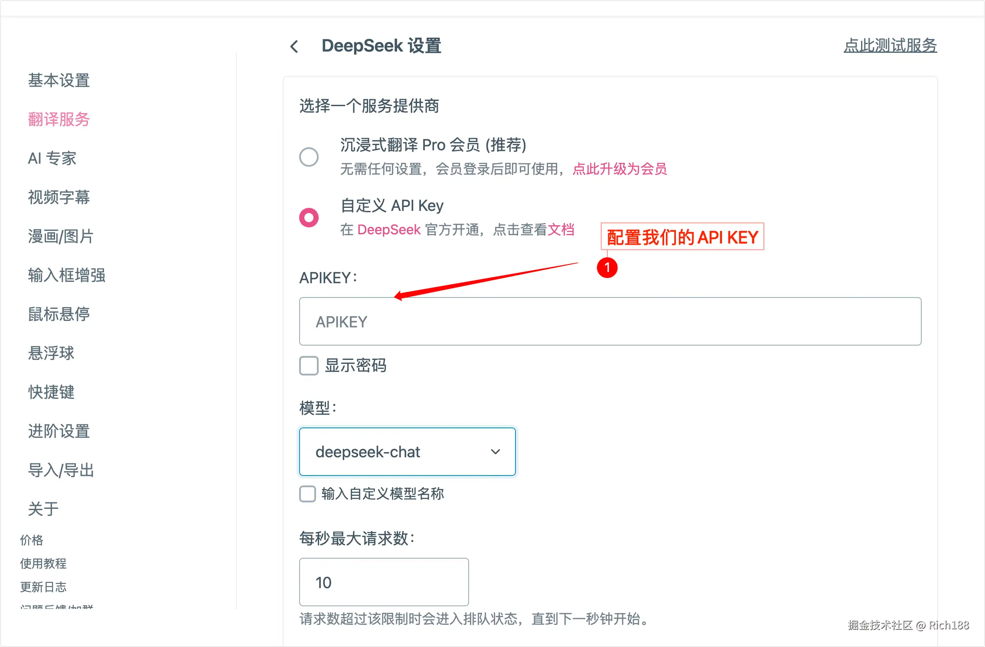Enable 显示密码 checkbox

click(x=308, y=366)
